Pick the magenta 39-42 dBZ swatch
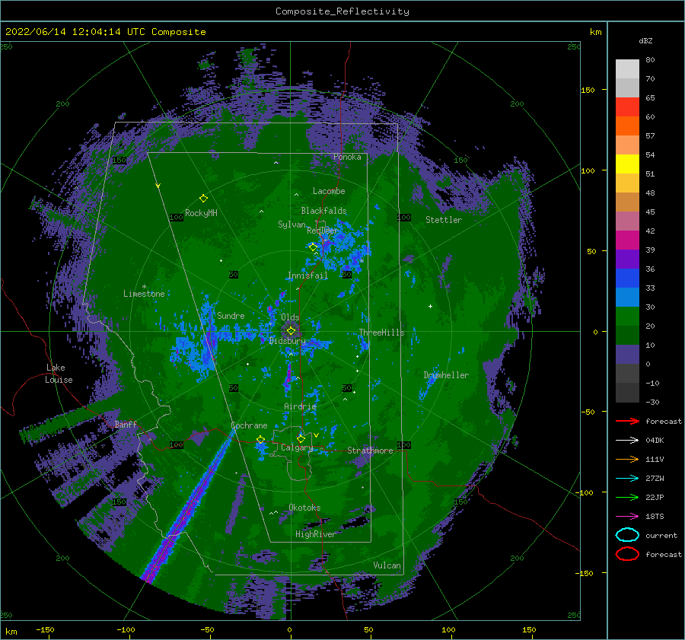The image size is (685, 640). click(x=627, y=240)
